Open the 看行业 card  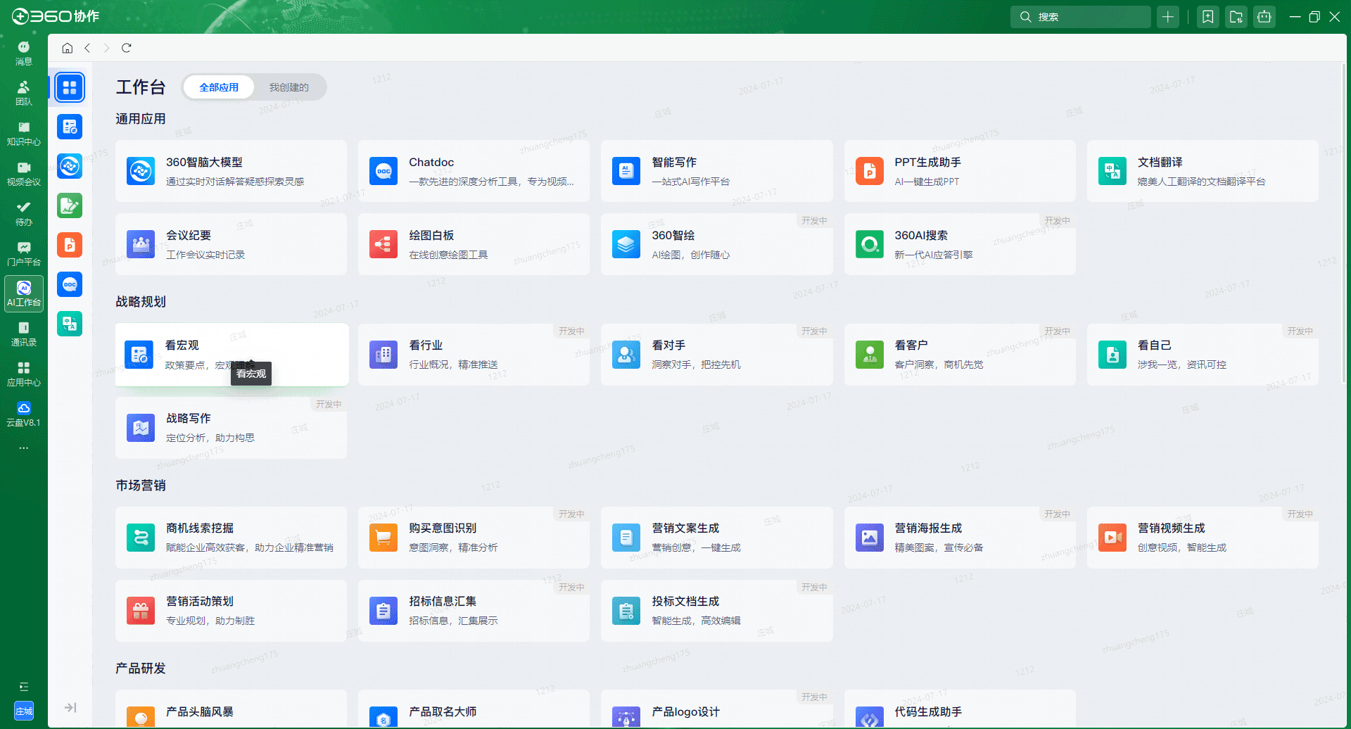point(474,355)
